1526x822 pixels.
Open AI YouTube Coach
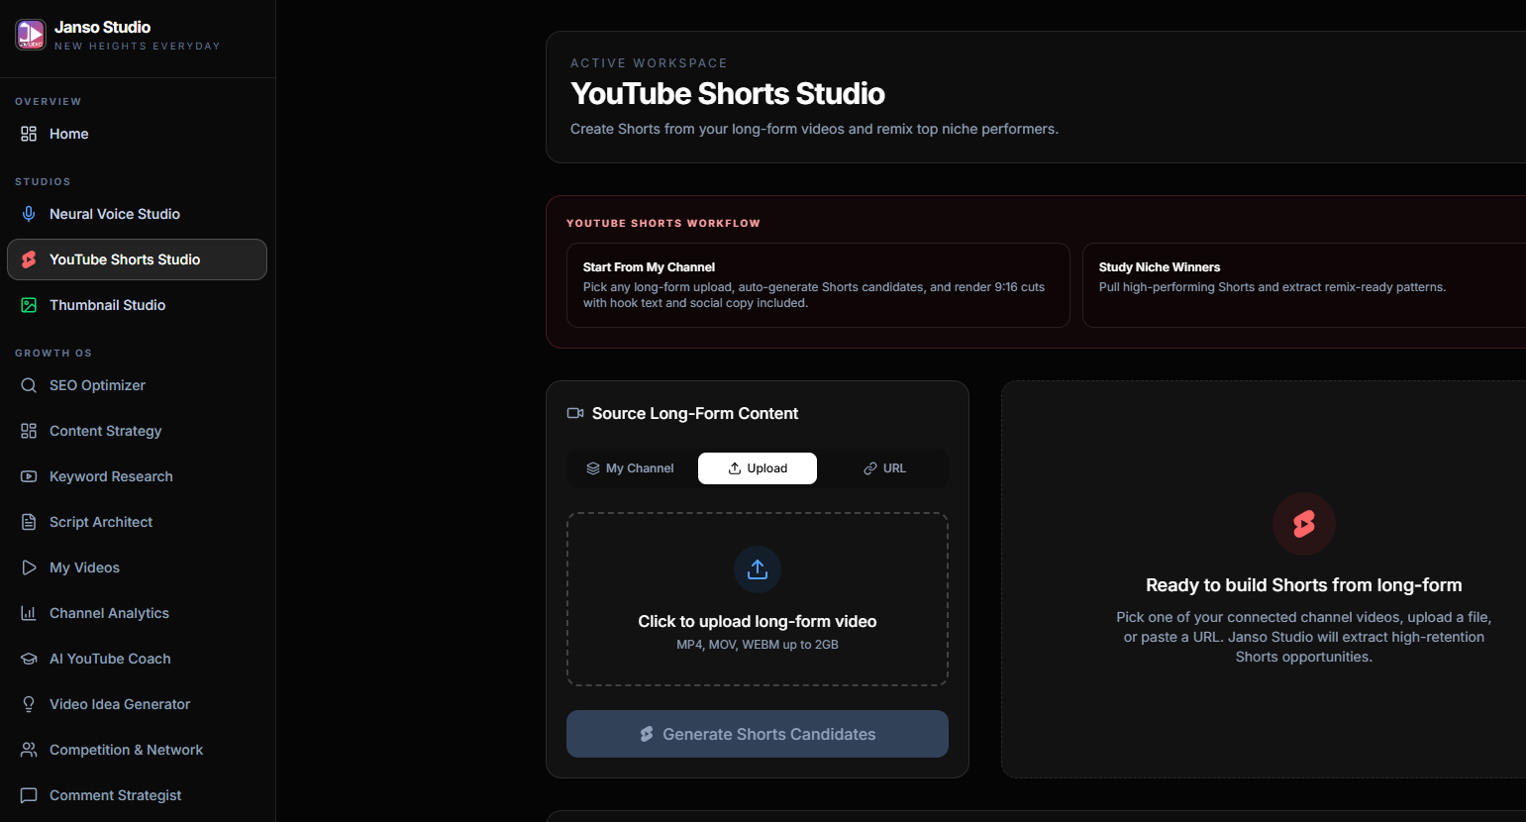(x=137, y=659)
